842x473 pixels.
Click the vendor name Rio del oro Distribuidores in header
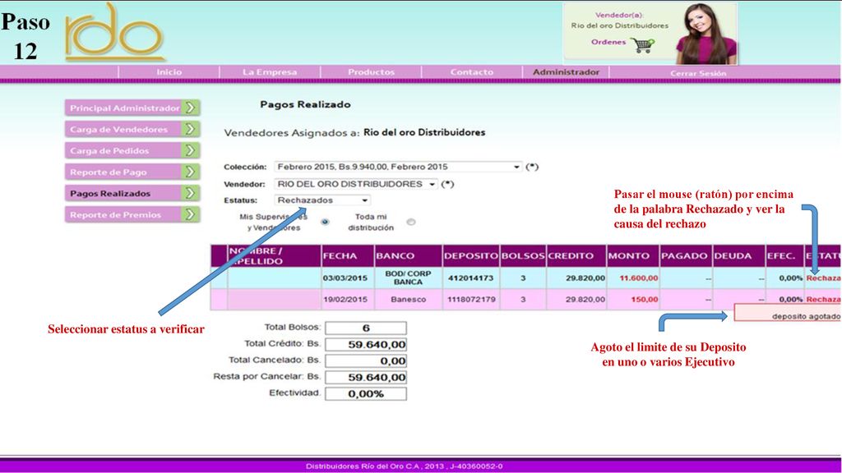620,25
